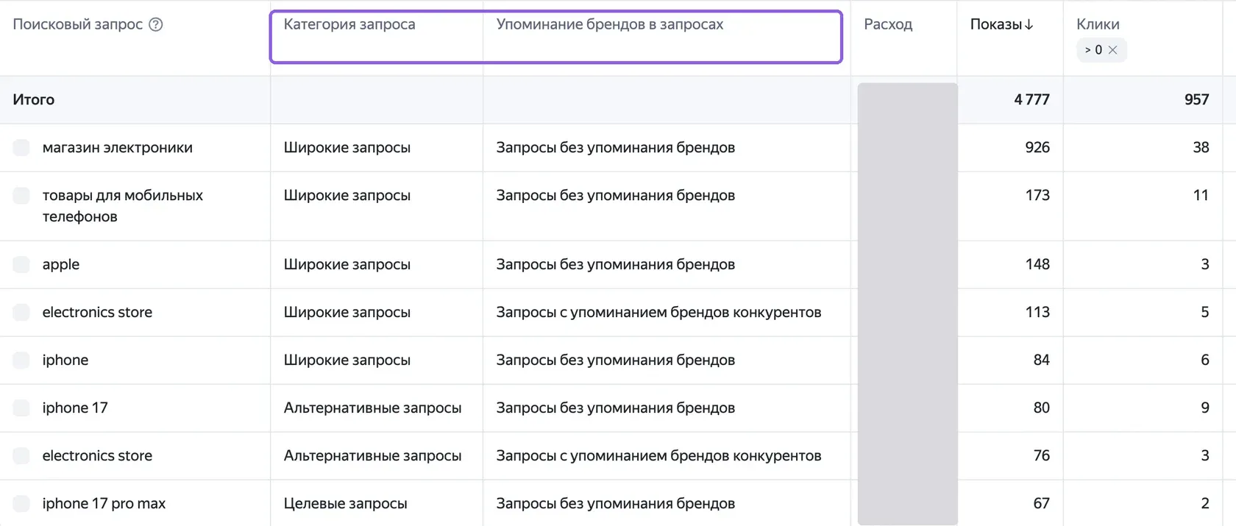
Task: Click the Клики column header
Action: coord(1098,24)
